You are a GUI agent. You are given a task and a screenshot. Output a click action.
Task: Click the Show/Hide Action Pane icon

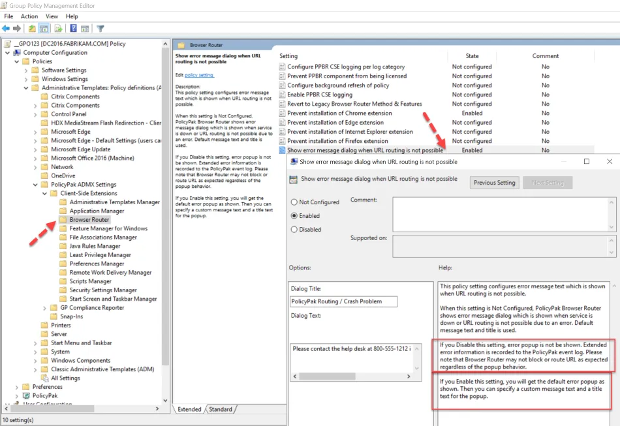85,29
